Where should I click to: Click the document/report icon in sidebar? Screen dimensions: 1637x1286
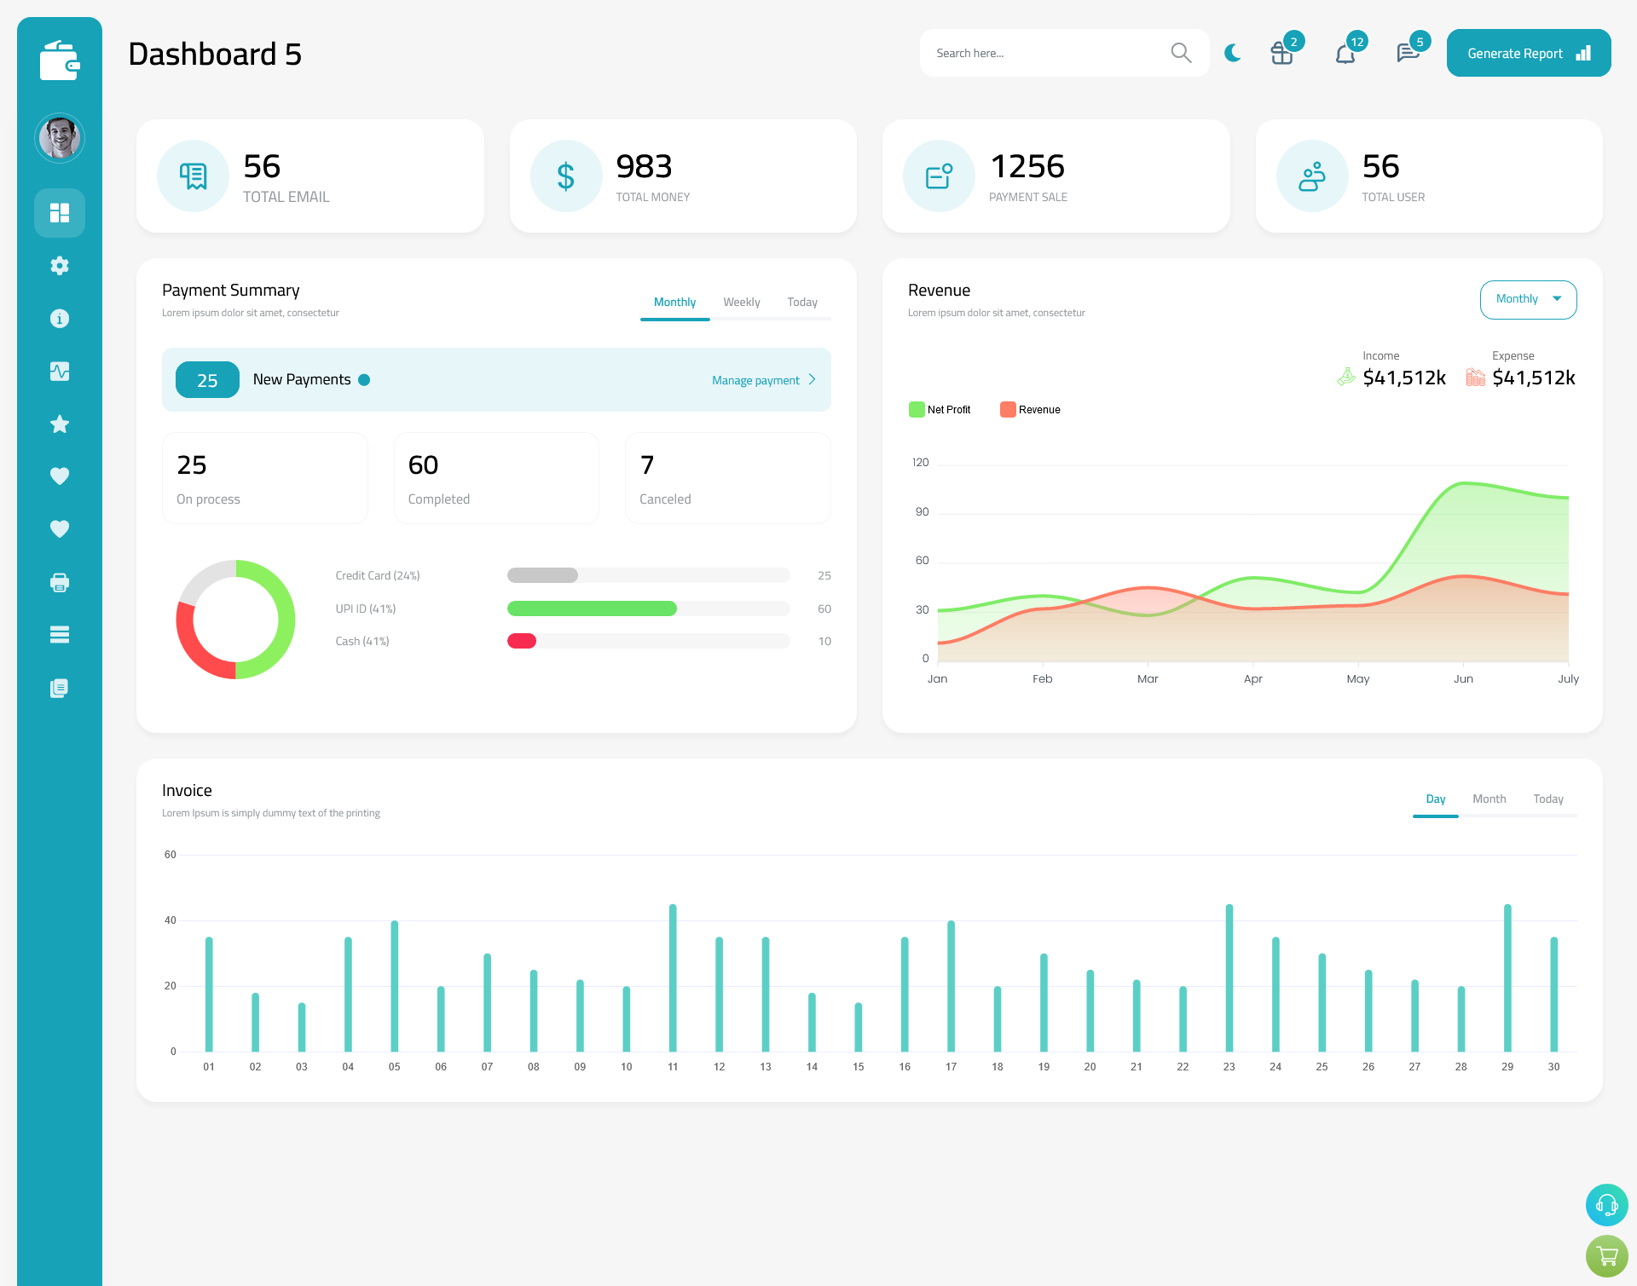[60, 687]
